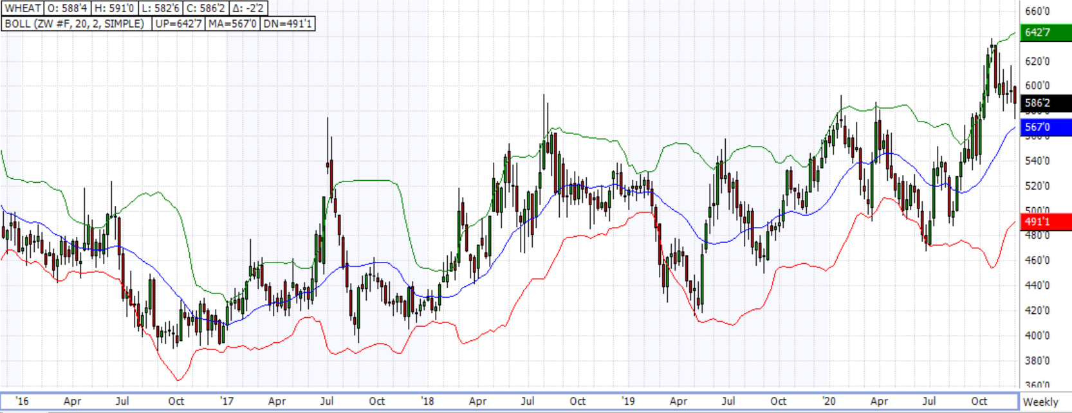Click the 380'0 price scale label

tap(1037, 360)
